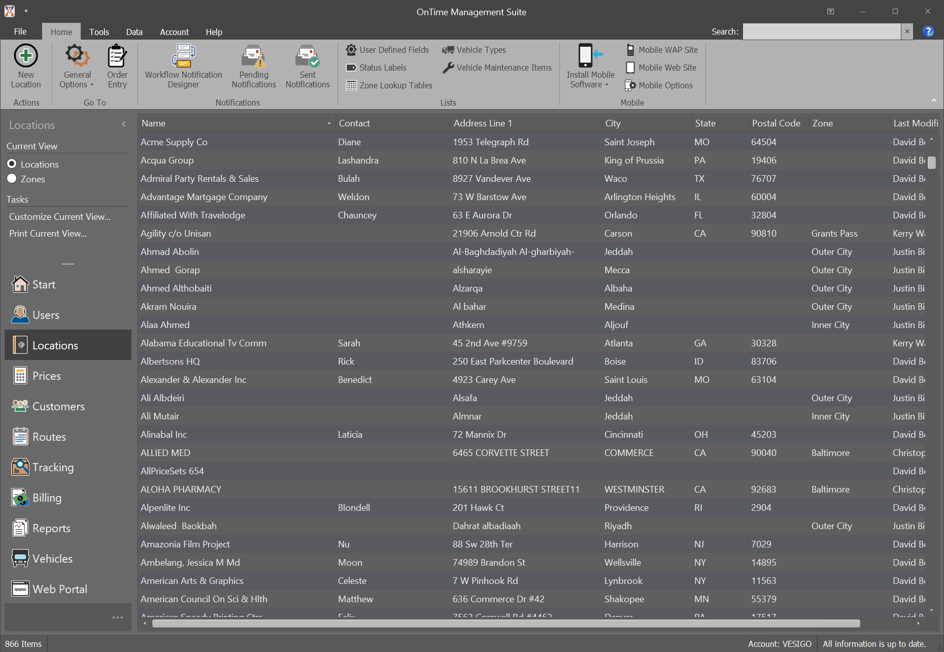Open Vehicle Types list
The image size is (944, 652).
pyautogui.click(x=474, y=50)
